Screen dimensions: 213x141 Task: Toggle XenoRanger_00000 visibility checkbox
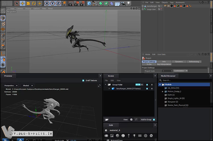[147, 89]
